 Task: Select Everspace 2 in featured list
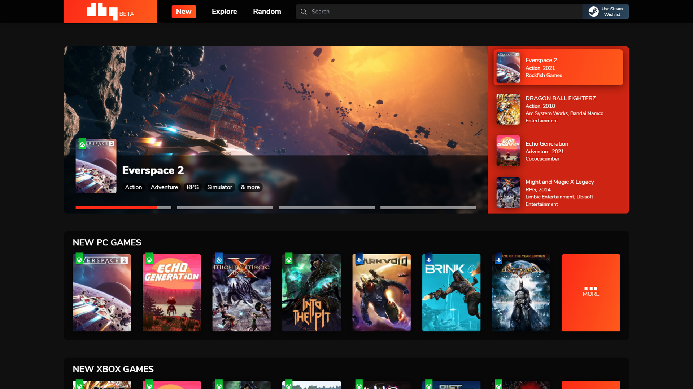click(x=558, y=67)
